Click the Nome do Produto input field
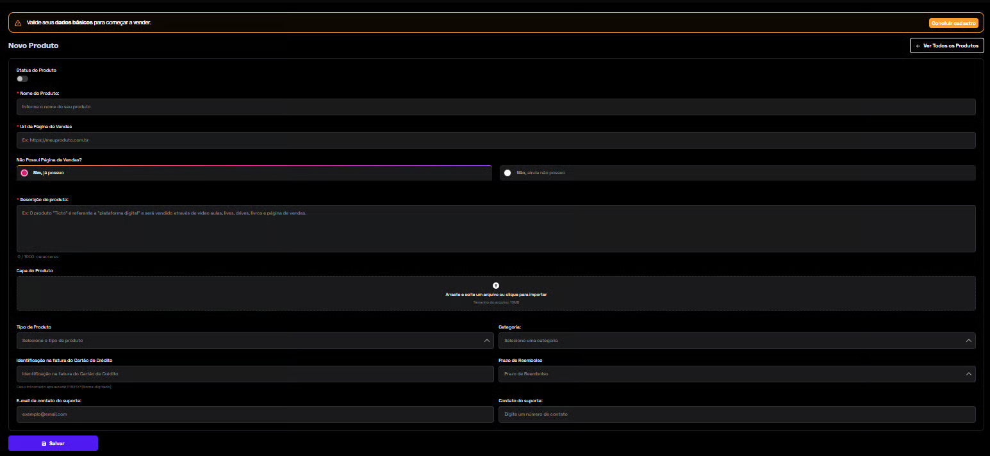This screenshot has width=990, height=456. (x=496, y=107)
